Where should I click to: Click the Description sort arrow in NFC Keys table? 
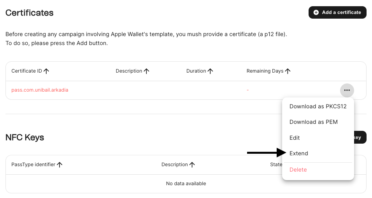coord(192,165)
